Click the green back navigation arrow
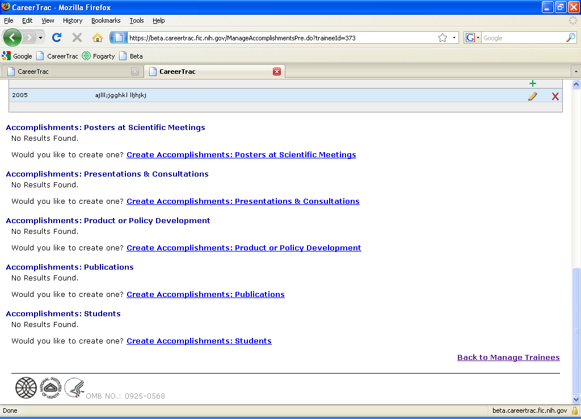The width and height of the screenshot is (581, 419). pyautogui.click(x=12, y=38)
